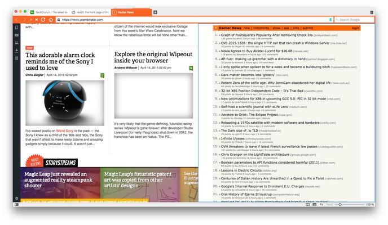The image size is (388, 225).
Task: Click the ESSAY tag label
Action: click(x=30, y=48)
